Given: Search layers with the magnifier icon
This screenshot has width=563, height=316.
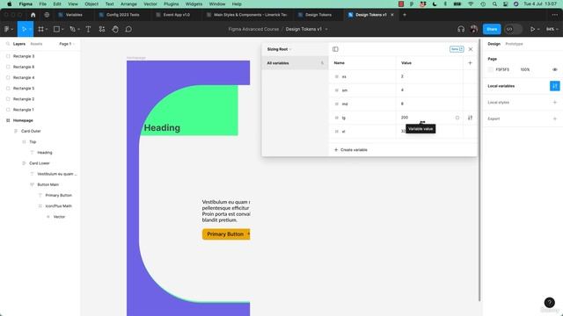Looking at the screenshot, I should coord(8,44).
